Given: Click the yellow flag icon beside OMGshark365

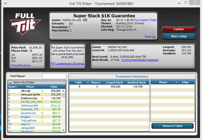Looking at the screenshot, I should point(43,106).
